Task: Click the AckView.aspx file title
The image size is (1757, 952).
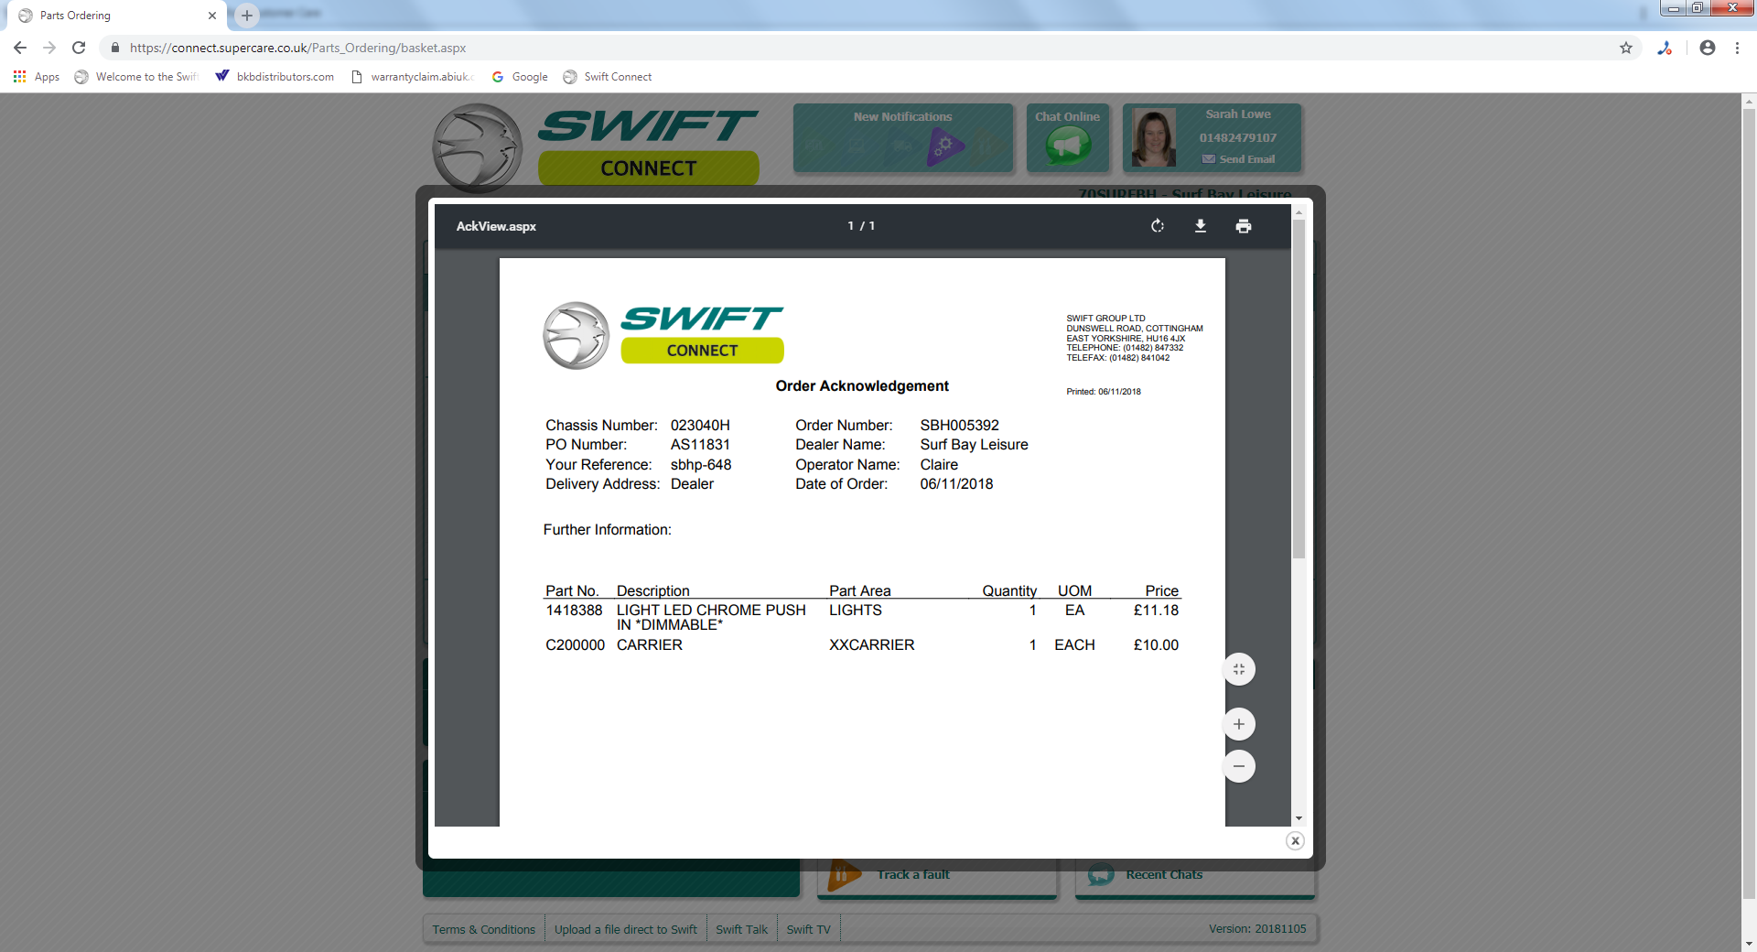Action: (x=496, y=226)
